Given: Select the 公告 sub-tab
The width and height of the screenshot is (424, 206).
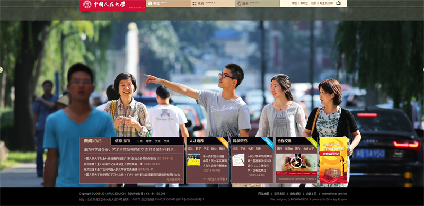Looking at the screenshot, I should (x=140, y=141).
